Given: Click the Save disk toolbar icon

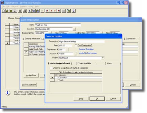Looking at the screenshot, I should 15,11.
